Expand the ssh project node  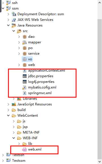pyautogui.click(x=3, y=3)
